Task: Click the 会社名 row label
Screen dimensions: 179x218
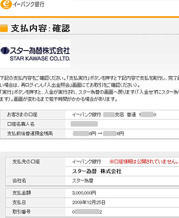Action: pyautogui.click(x=19, y=181)
